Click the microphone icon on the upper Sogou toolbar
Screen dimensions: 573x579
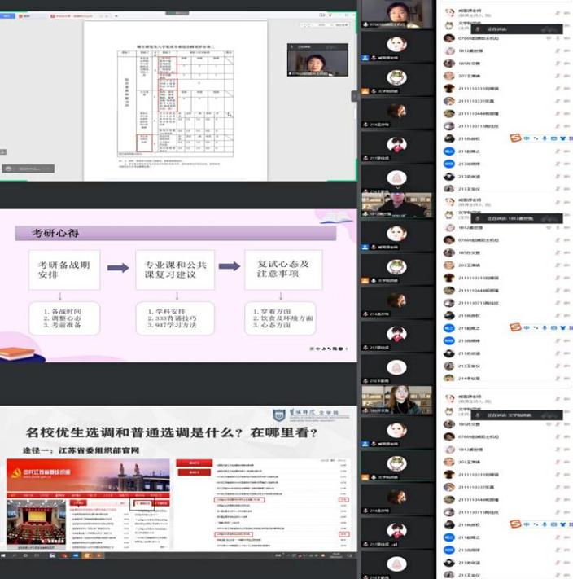pos(545,138)
